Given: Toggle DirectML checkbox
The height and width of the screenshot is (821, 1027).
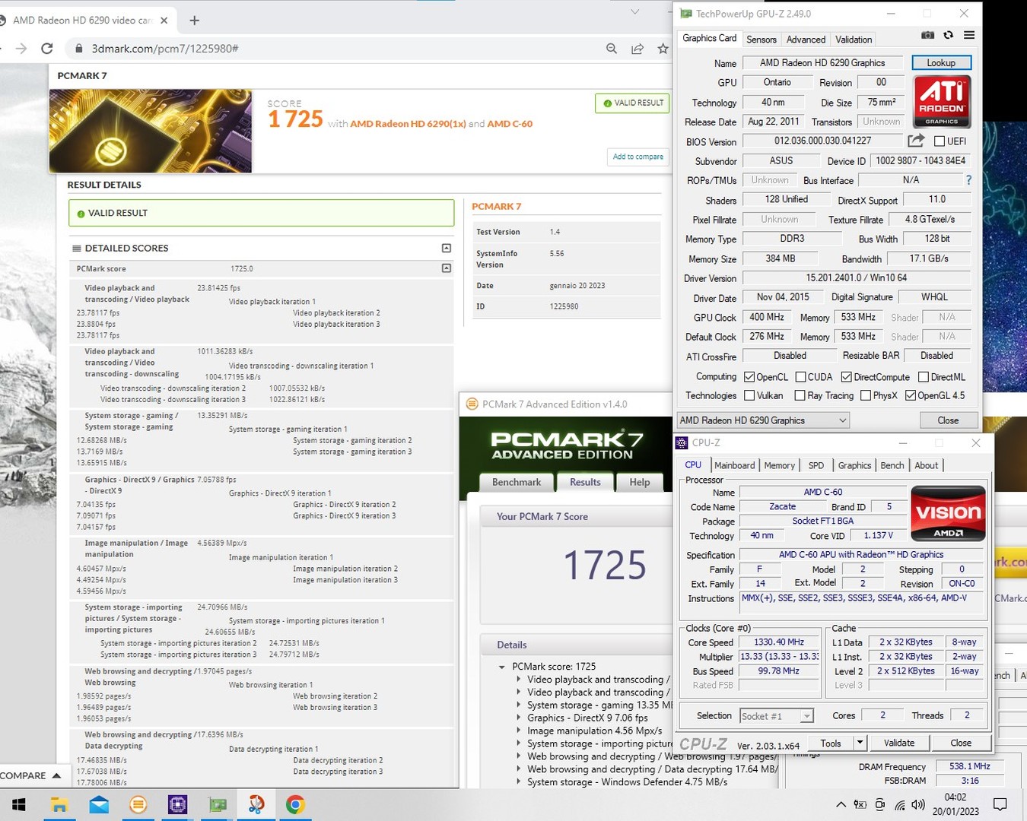Looking at the screenshot, I should tap(924, 377).
